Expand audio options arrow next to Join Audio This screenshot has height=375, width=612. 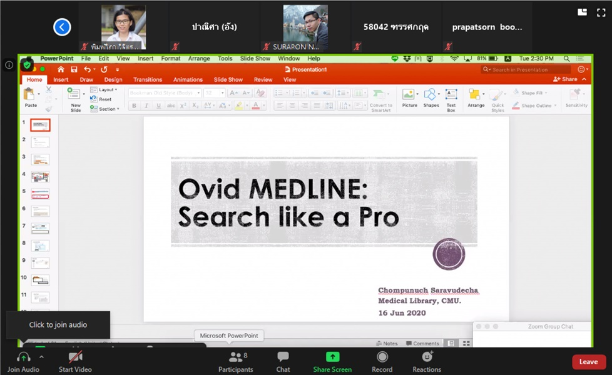click(x=41, y=357)
